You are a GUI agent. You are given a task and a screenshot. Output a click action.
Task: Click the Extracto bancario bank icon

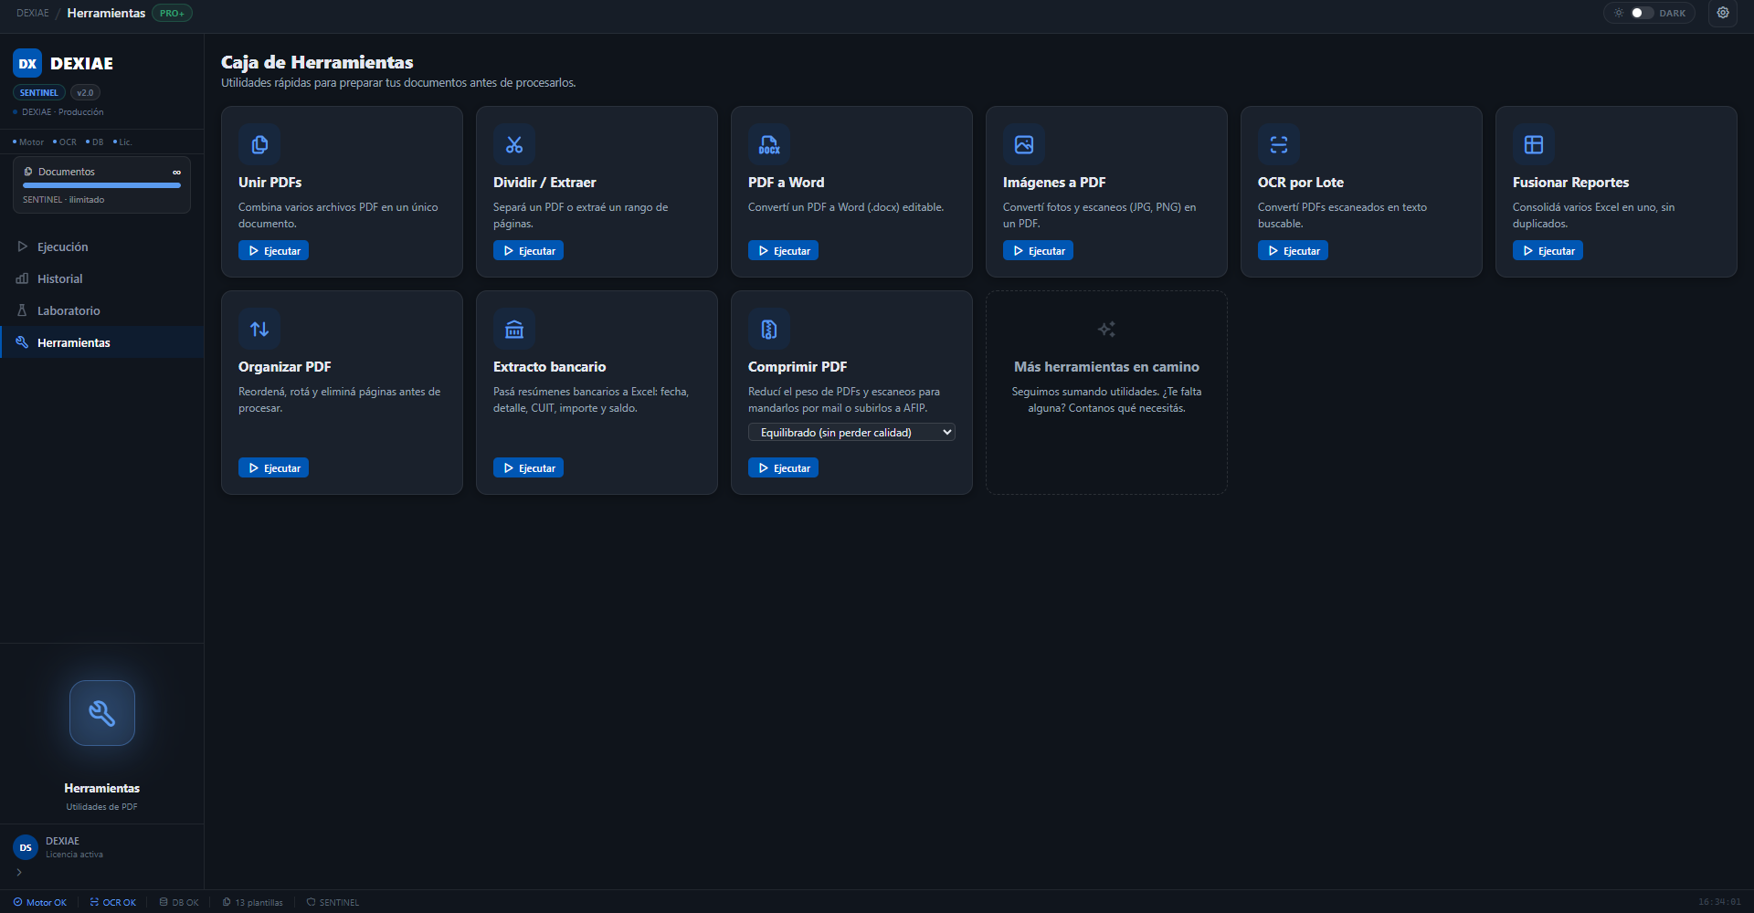click(514, 329)
